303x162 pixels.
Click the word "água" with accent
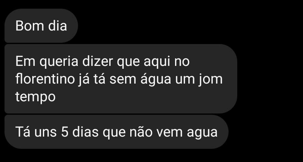coord(156,79)
